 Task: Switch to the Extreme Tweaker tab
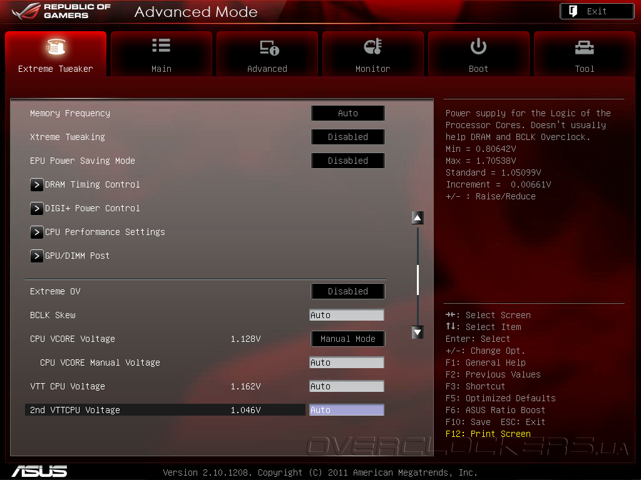[56, 54]
